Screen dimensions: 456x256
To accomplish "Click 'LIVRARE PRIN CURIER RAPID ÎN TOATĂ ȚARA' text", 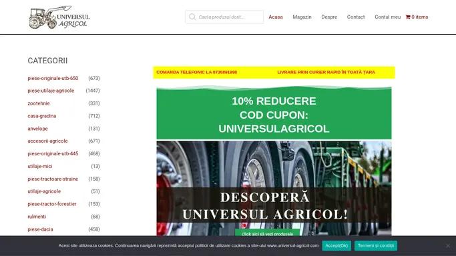I will tap(326, 72).
